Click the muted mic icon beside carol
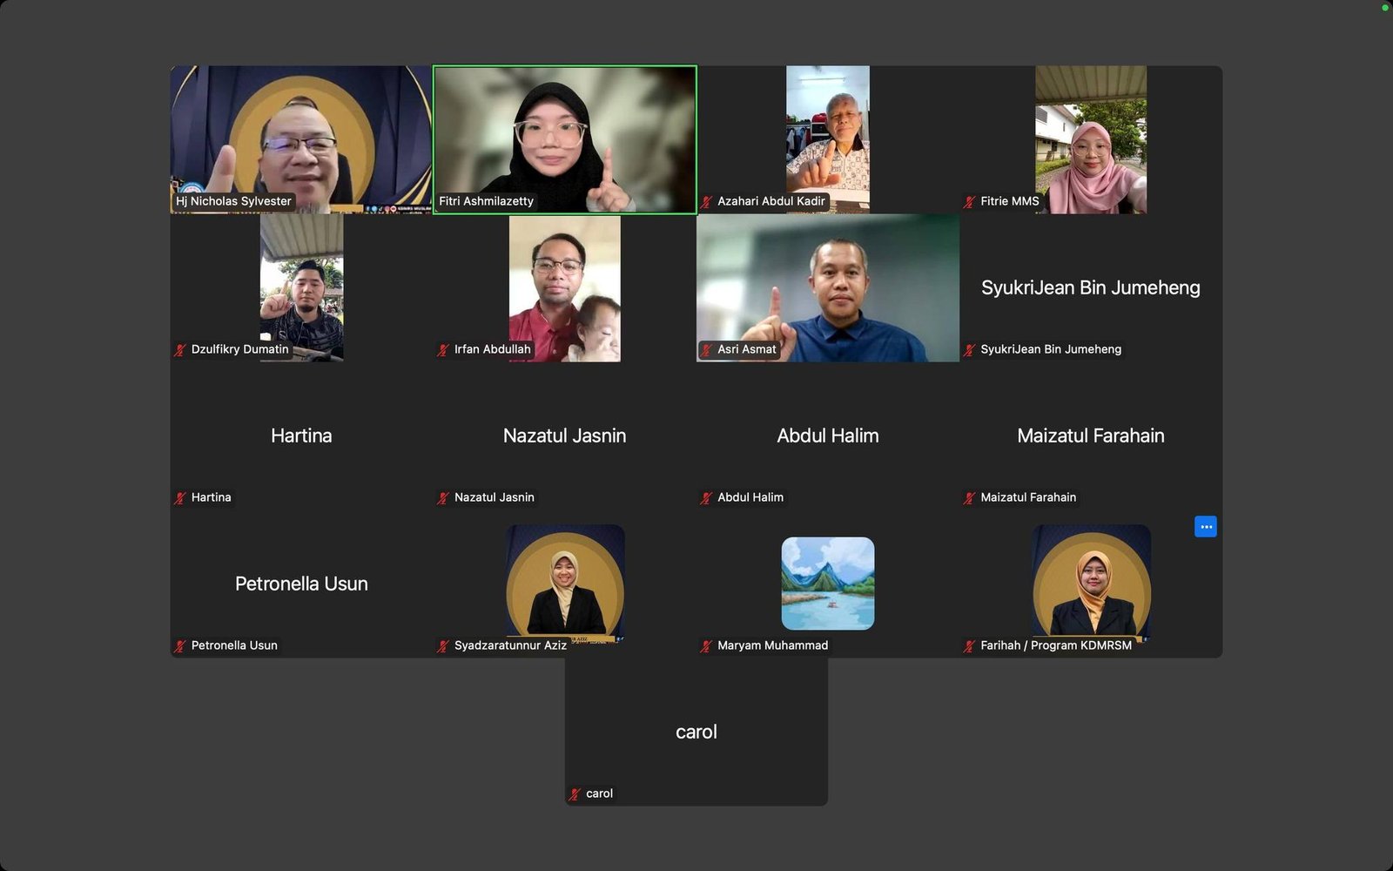This screenshot has width=1393, height=871. (x=575, y=794)
